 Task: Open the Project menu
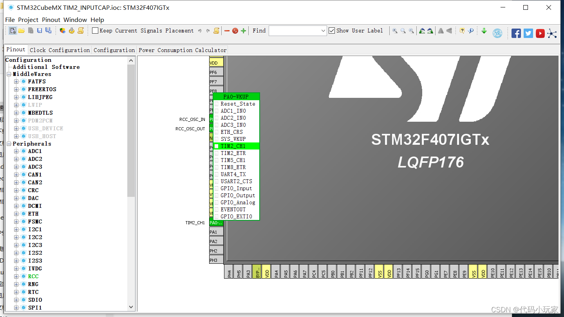28,20
